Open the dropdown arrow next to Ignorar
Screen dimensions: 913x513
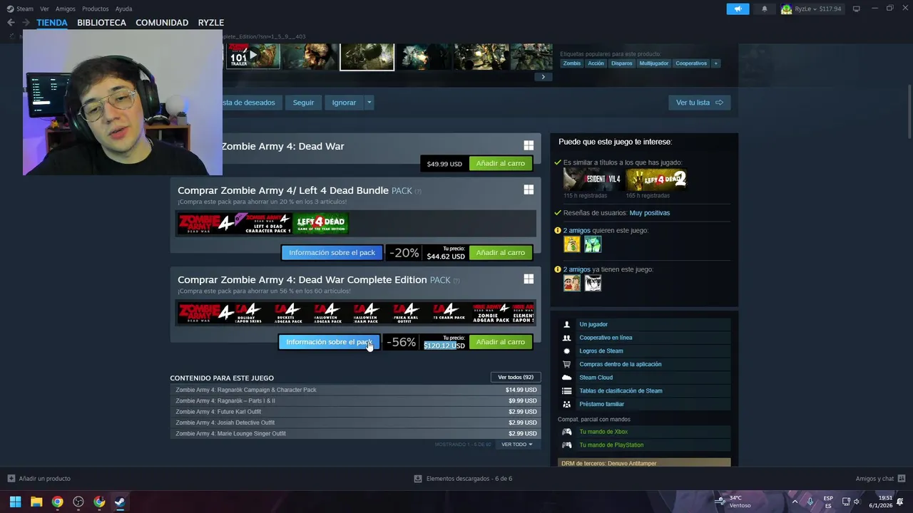[369, 103]
